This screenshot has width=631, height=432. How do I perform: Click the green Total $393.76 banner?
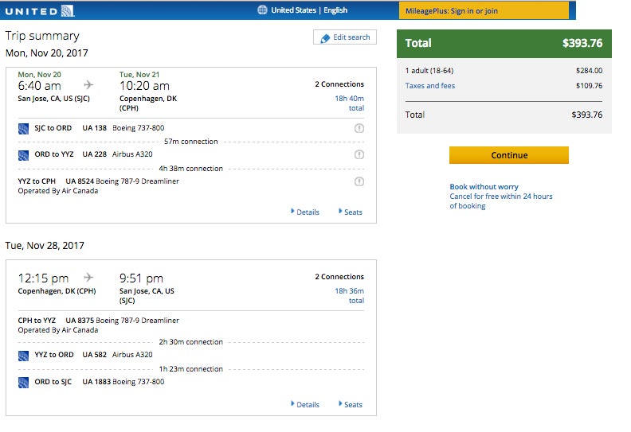[504, 44]
